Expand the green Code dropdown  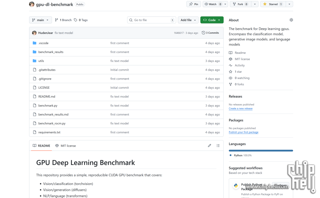[x=212, y=20]
